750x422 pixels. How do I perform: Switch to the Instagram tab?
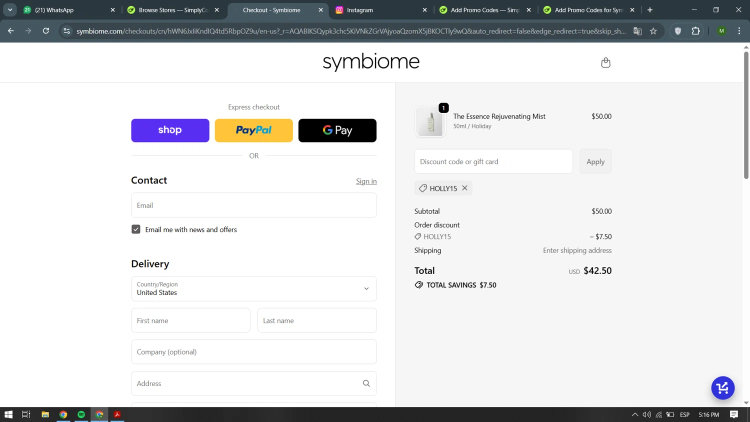click(381, 10)
